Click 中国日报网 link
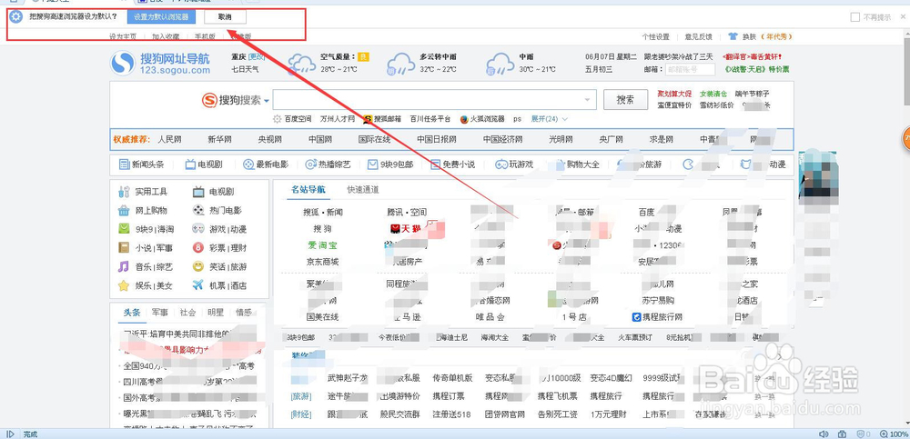Image resolution: width=910 pixels, height=439 pixels. point(437,139)
